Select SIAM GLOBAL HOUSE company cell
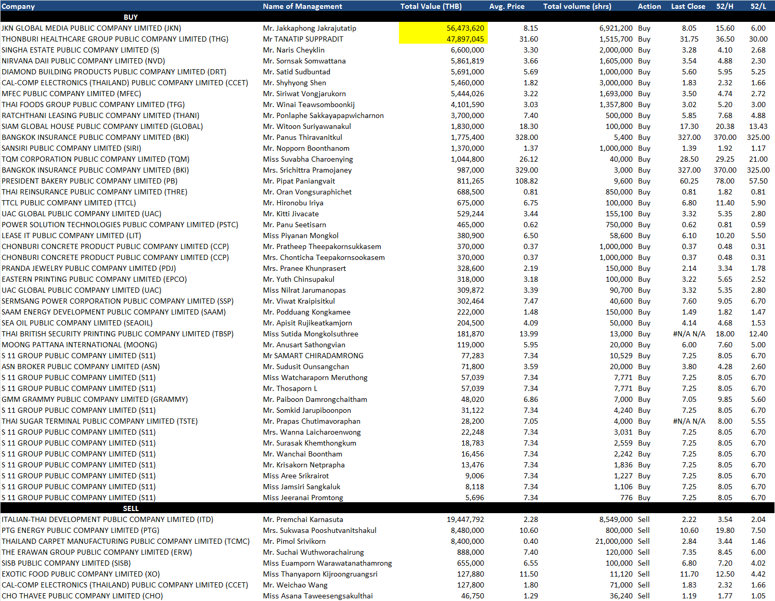Viewport: 775px width, 601px height. pyautogui.click(x=102, y=126)
